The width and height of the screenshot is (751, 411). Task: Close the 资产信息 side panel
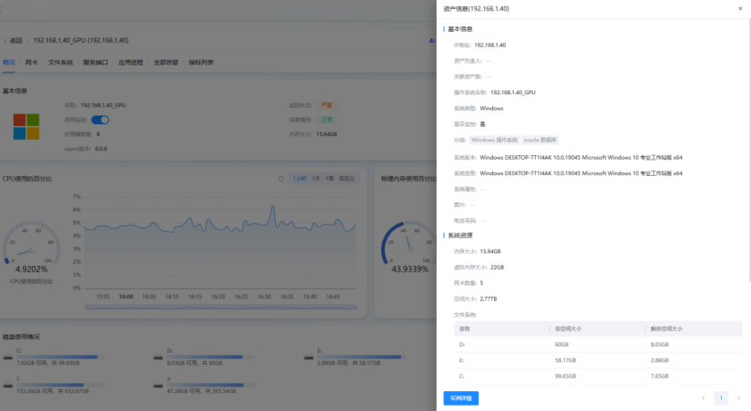pyautogui.click(x=740, y=8)
